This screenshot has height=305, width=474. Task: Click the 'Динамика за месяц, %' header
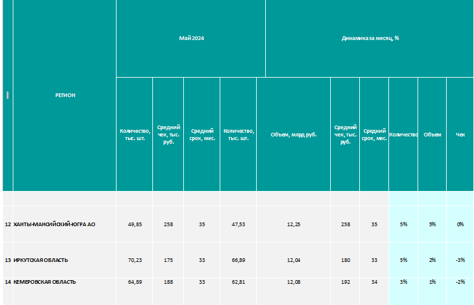[370, 38]
